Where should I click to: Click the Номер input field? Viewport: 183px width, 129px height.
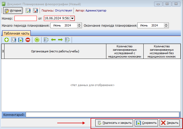coord(25,18)
